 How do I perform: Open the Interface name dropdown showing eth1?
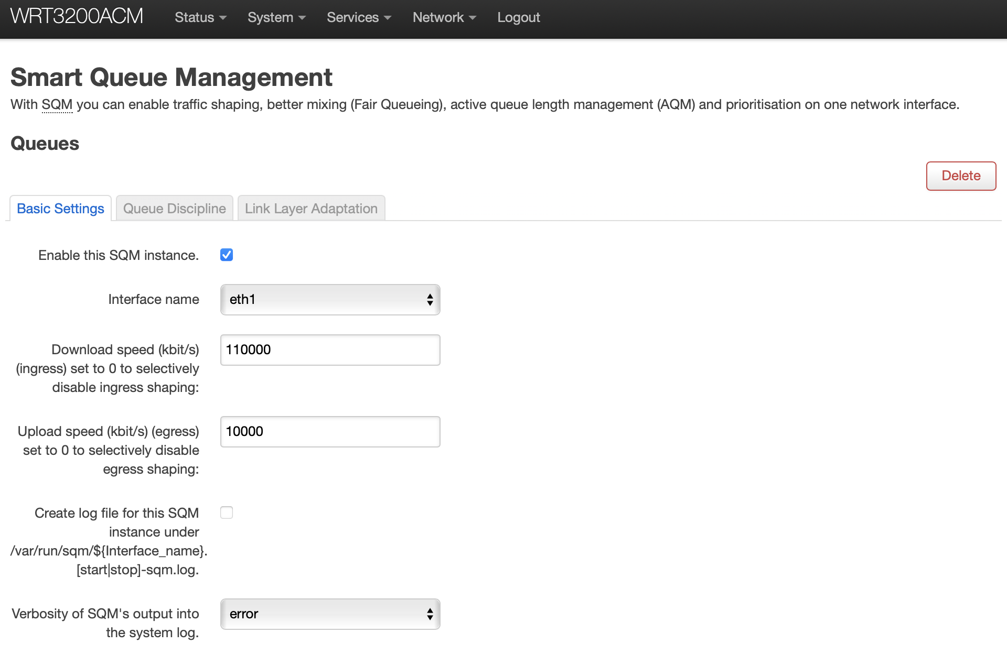pos(330,300)
